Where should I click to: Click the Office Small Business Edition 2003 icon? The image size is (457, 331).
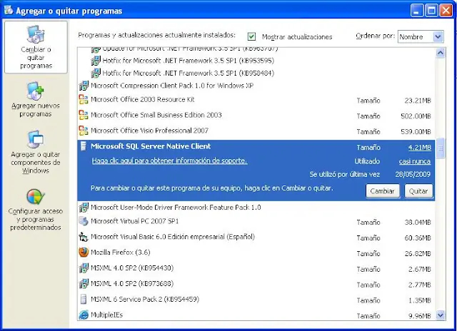(84, 115)
